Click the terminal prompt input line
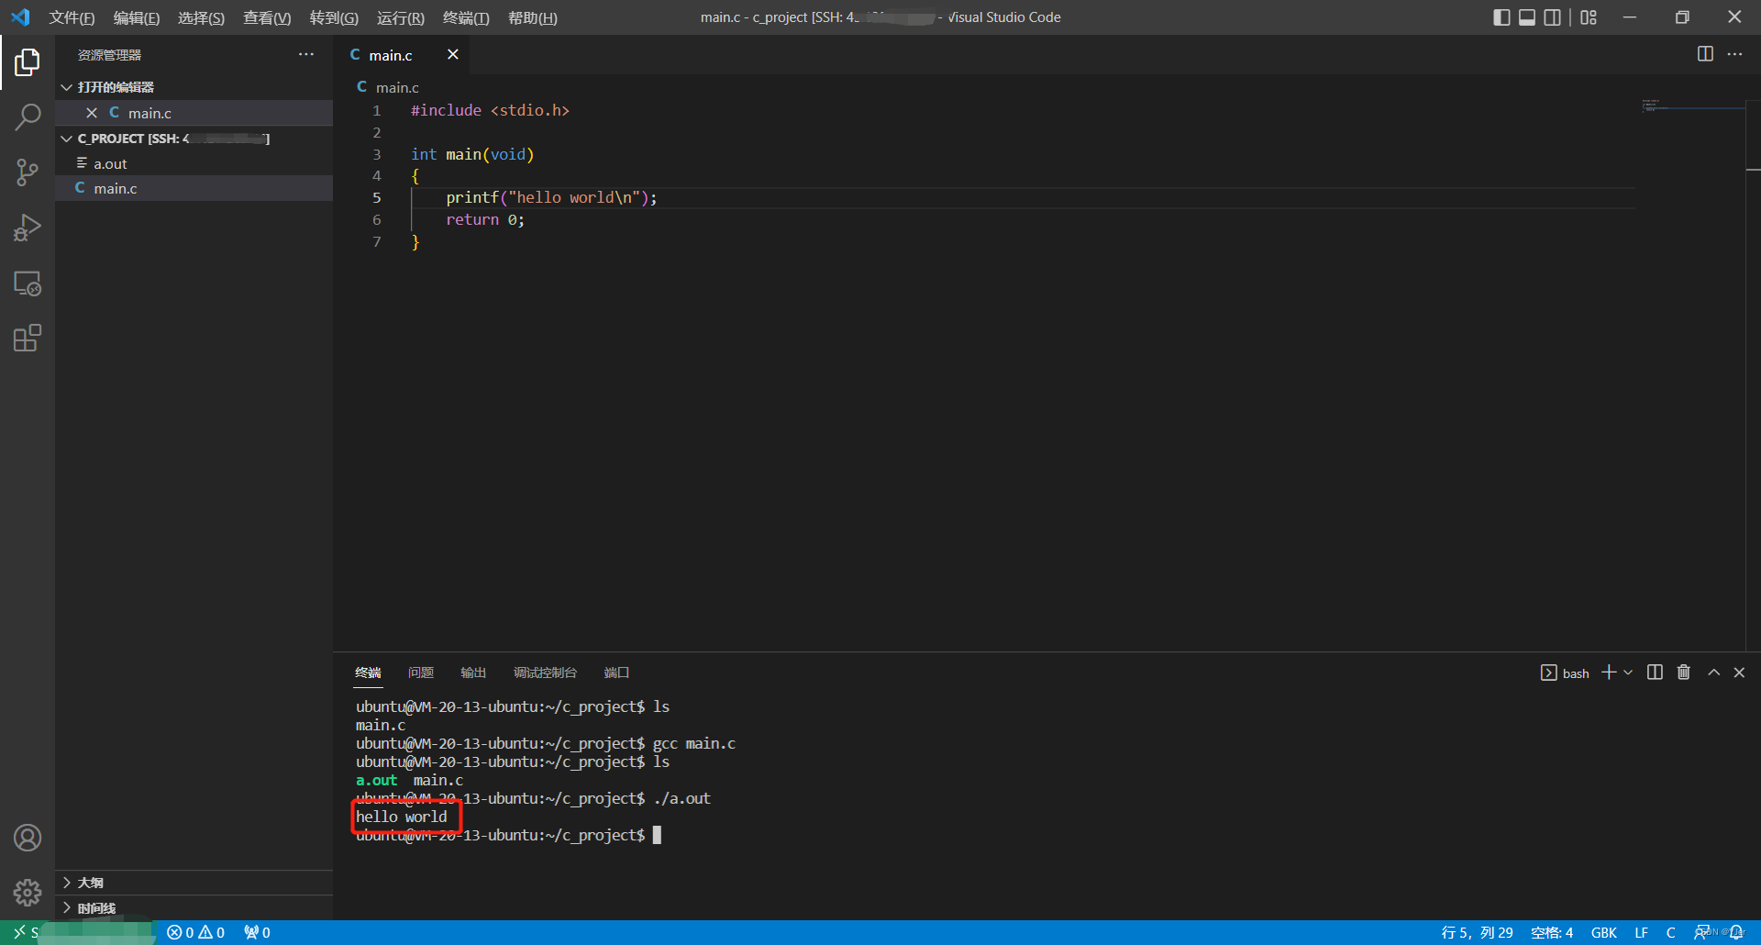 point(508,835)
